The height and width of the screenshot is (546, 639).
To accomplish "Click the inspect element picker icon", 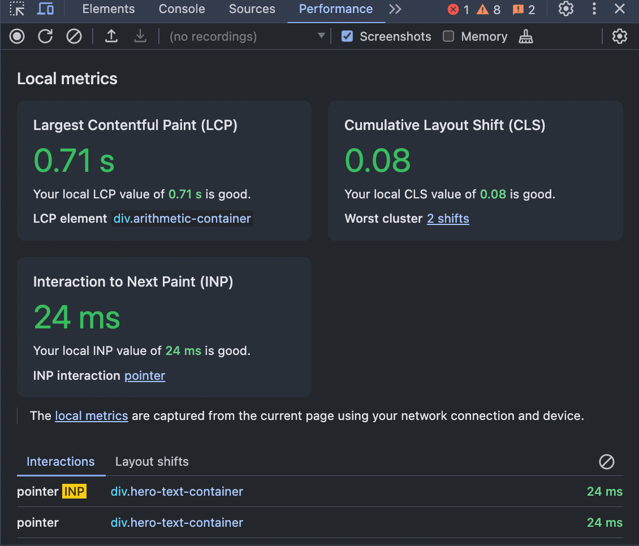I will point(18,9).
